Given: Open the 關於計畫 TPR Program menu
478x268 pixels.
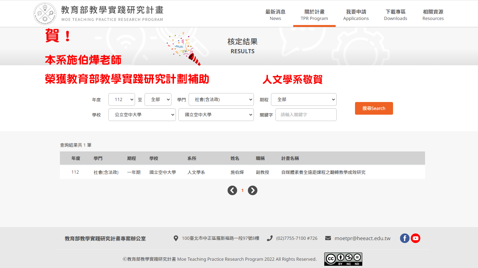Looking at the screenshot, I should pos(314,15).
